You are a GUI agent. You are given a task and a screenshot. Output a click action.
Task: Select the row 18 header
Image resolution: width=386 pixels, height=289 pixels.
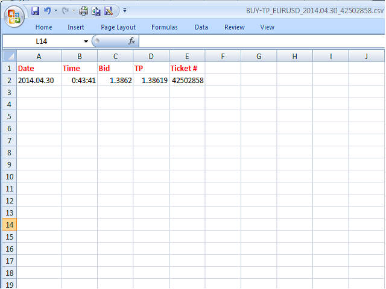click(10, 273)
